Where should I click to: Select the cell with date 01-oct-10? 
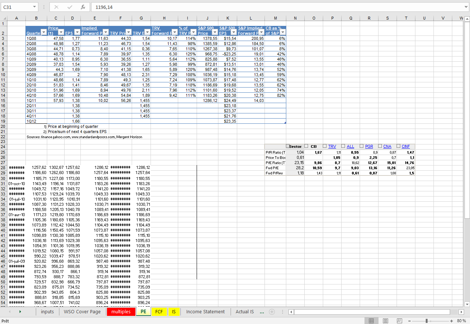[17, 183]
